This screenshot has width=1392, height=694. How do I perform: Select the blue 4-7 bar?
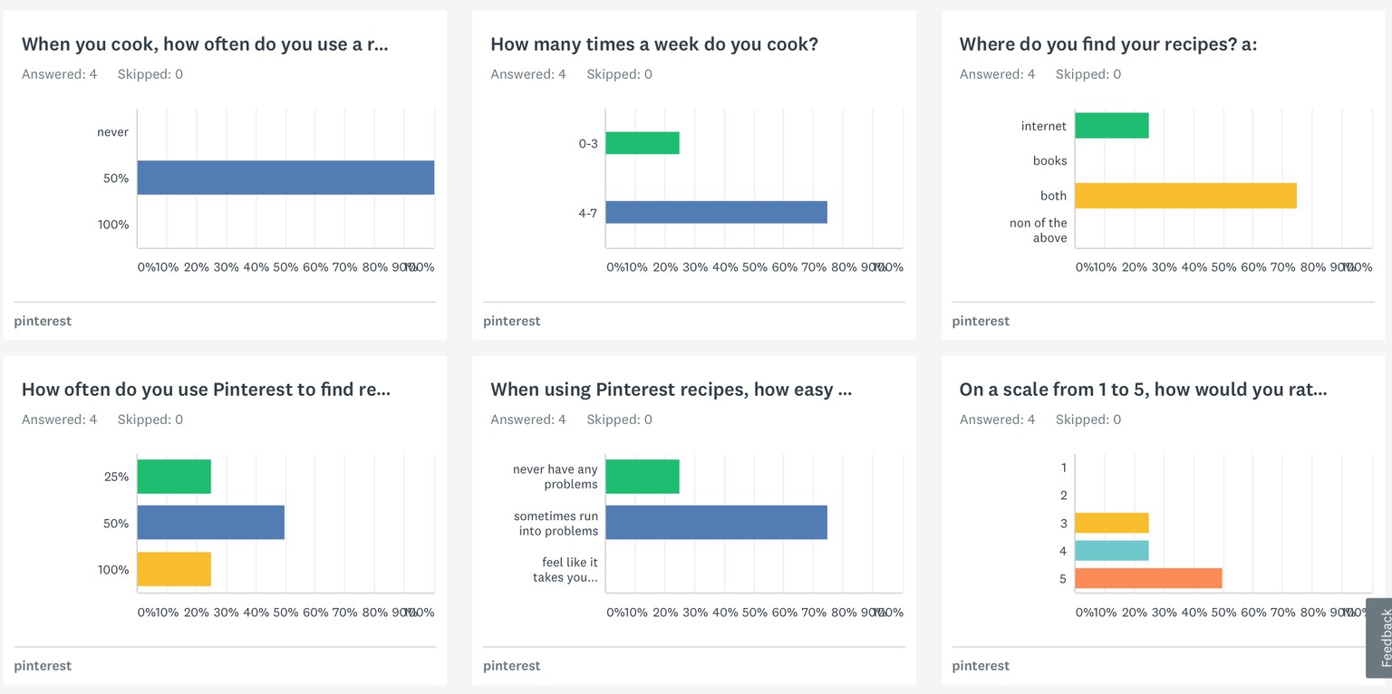coord(717,212)
